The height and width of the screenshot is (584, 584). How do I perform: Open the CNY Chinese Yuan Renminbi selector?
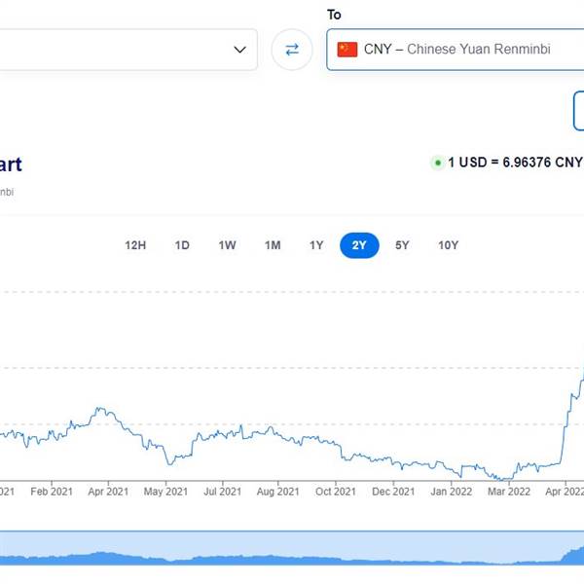pyautogui.click(x=457, y=49)
